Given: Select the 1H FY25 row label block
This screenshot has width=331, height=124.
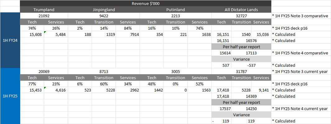Looking at the screenshot, I should click(10, 96).
